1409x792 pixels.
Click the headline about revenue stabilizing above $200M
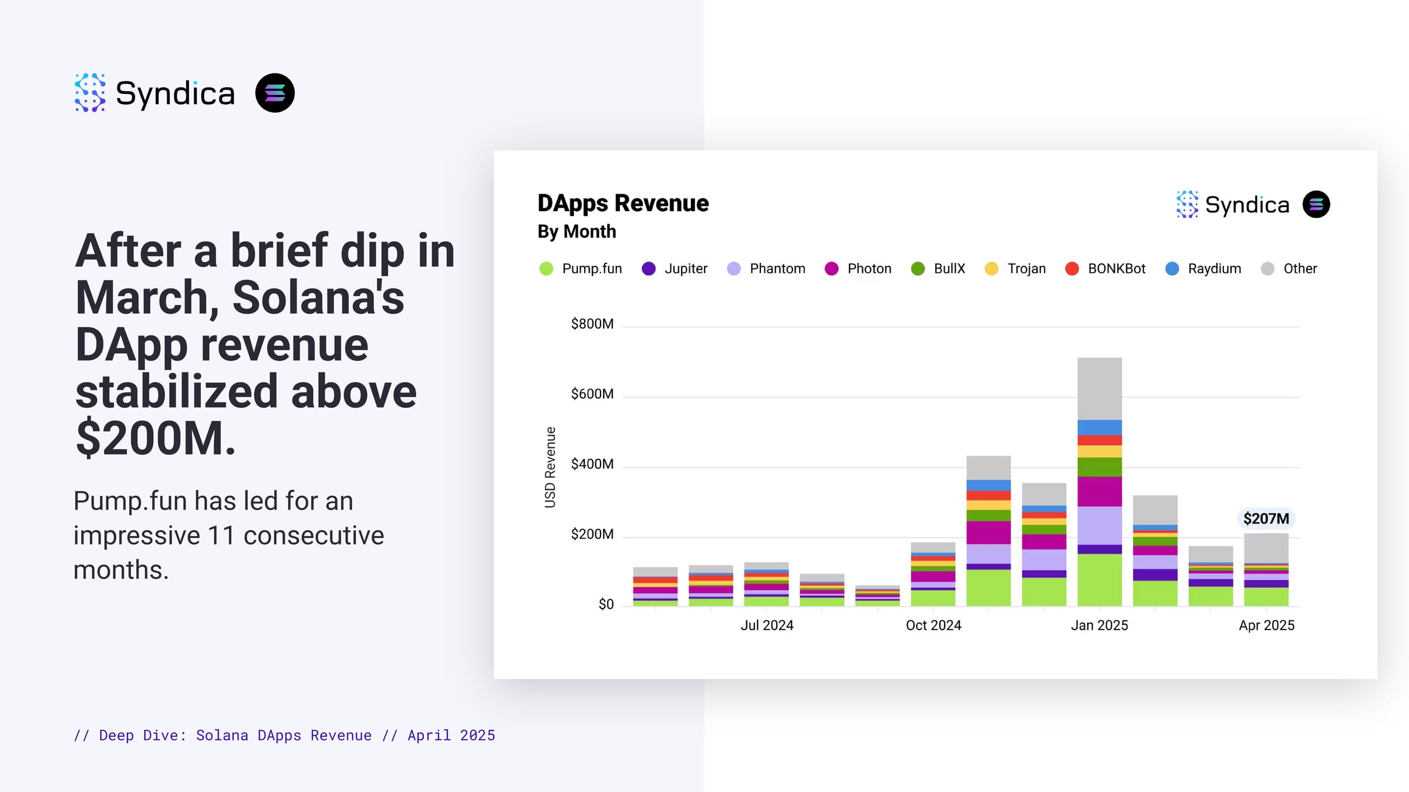coord(265,344)
